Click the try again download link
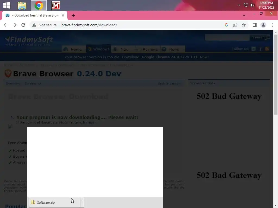The image size is (278, 208). click(x=90, y=122)
